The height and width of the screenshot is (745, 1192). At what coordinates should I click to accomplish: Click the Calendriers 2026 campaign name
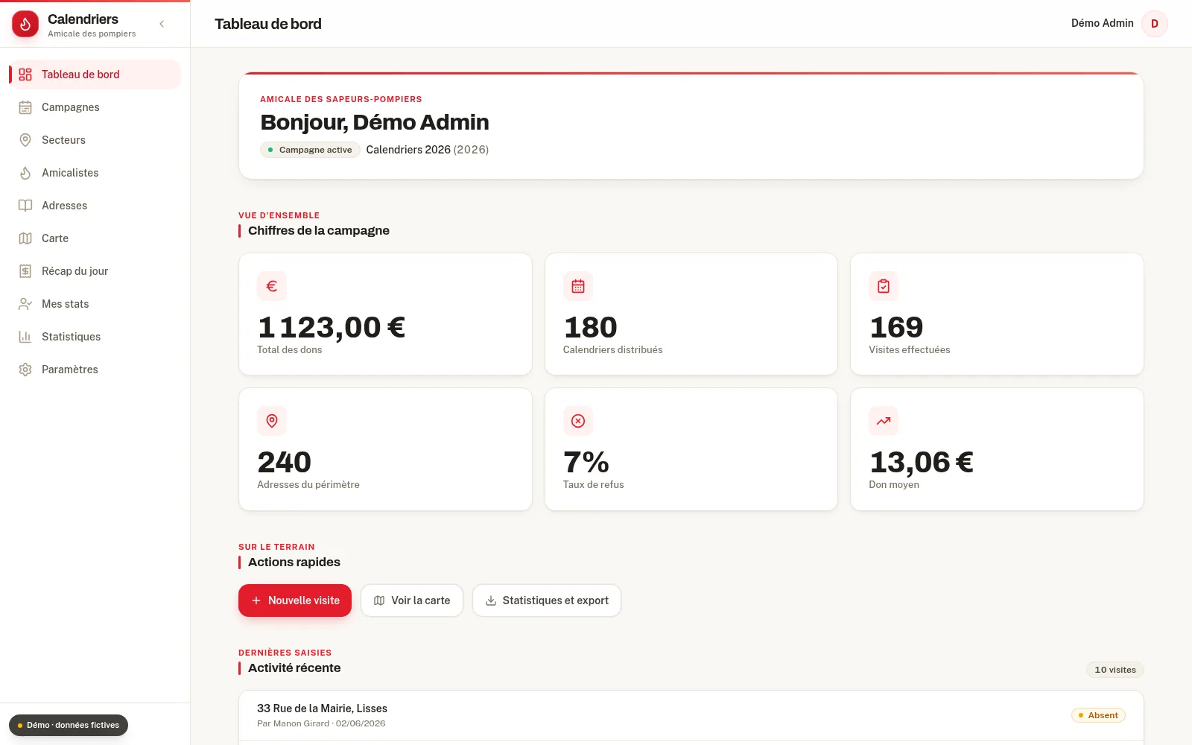pyautogui.click(x=408, y=150)
